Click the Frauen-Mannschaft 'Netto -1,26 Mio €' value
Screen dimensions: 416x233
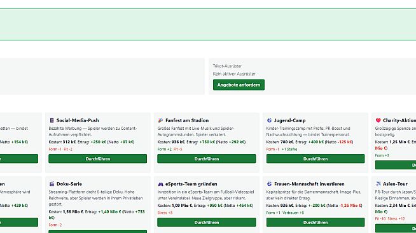[x=344, y=206]
